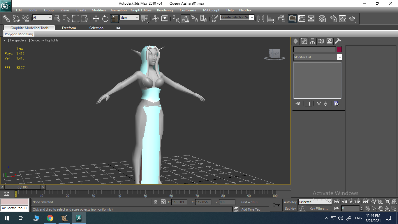
Task: Open the Motion command panel tab
Action: (x=321, y=41)
